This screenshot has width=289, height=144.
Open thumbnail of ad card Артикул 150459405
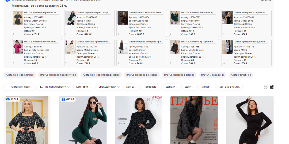click(70, 18)
